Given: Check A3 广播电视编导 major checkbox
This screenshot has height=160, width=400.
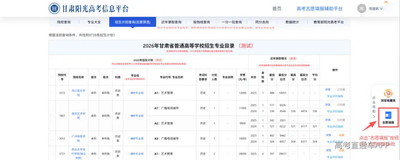Looking at the screenshot, I should click(x=151, y=139).
